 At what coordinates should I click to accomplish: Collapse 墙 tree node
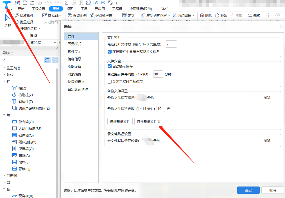[4, 115]
